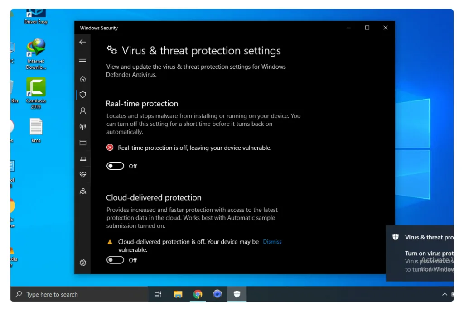Image resolution: width=464 pixels, height=311 pixels.
Task: Open App & browser control icon
Action: point(83,143)
